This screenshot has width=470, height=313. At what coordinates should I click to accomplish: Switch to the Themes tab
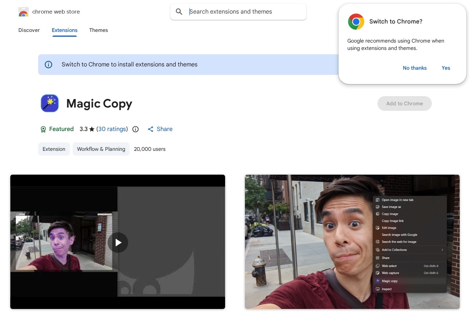click(x=98, y=30)
